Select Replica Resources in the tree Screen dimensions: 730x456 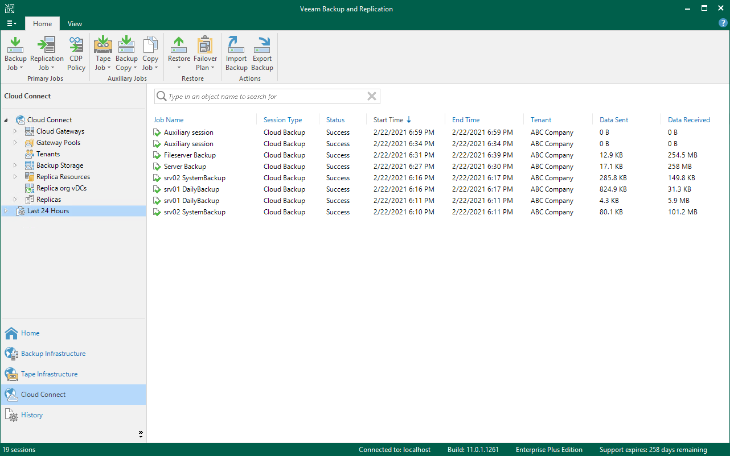(63, 177)
